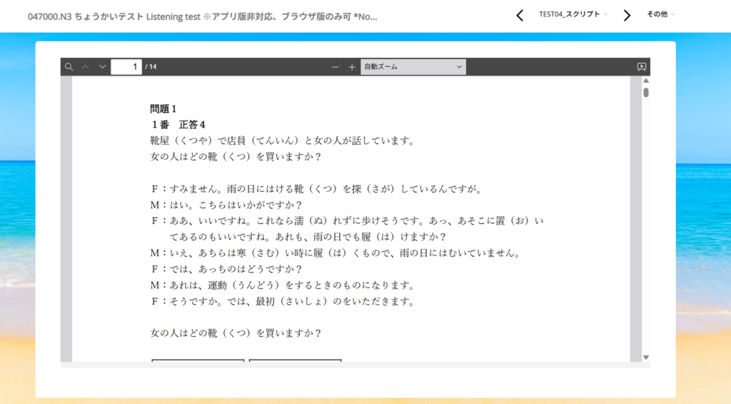Viewport: 731px width, 404px height.
Task: Go to next activity with right chevron
Action: click(x=627, y=16)
